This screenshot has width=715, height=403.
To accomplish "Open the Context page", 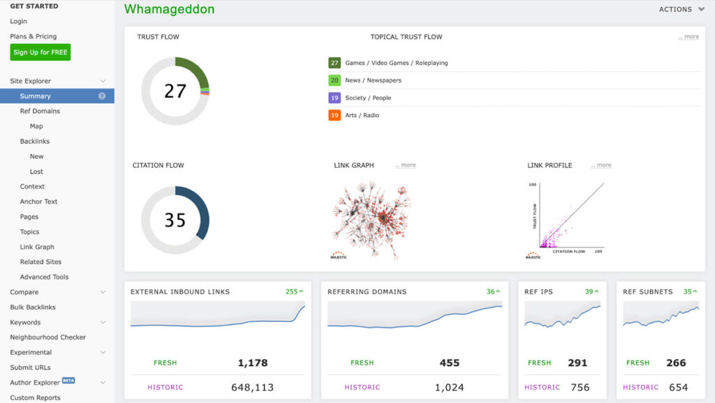I will click(x=32, y=186).
